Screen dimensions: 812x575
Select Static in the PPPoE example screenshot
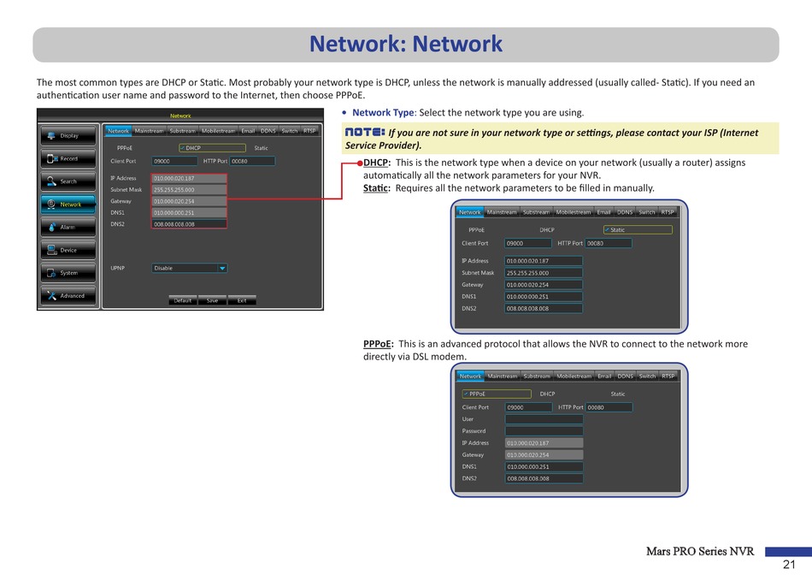[x=618, y=394]
